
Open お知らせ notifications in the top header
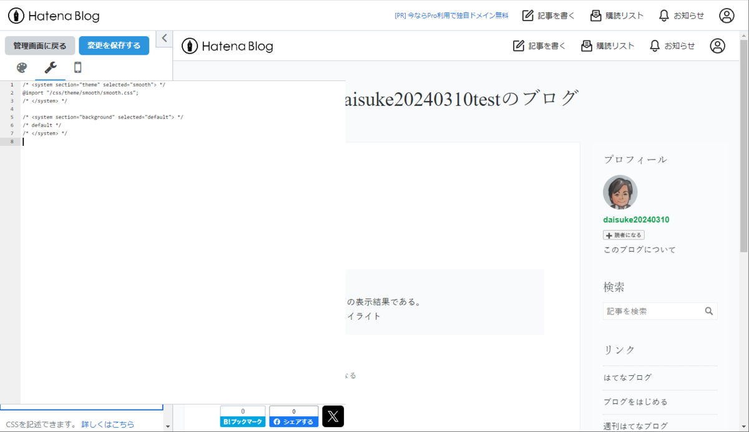pos(681,16)
